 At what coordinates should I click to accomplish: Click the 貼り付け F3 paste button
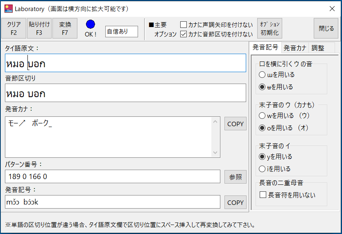(x=39, y=28)
